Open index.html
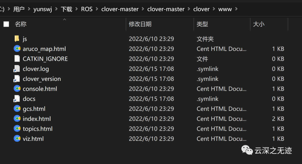 coord(37,119)
